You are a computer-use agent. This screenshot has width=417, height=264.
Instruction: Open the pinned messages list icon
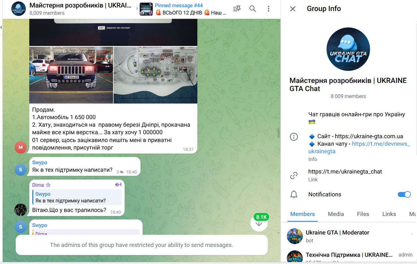237,9
